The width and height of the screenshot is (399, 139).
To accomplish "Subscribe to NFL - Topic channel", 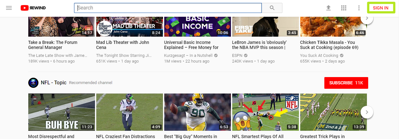I will click(346, 83).
